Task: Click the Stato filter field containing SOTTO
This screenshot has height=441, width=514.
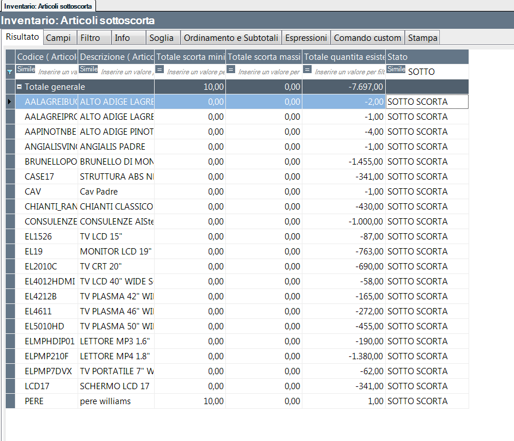Action: 436,72
